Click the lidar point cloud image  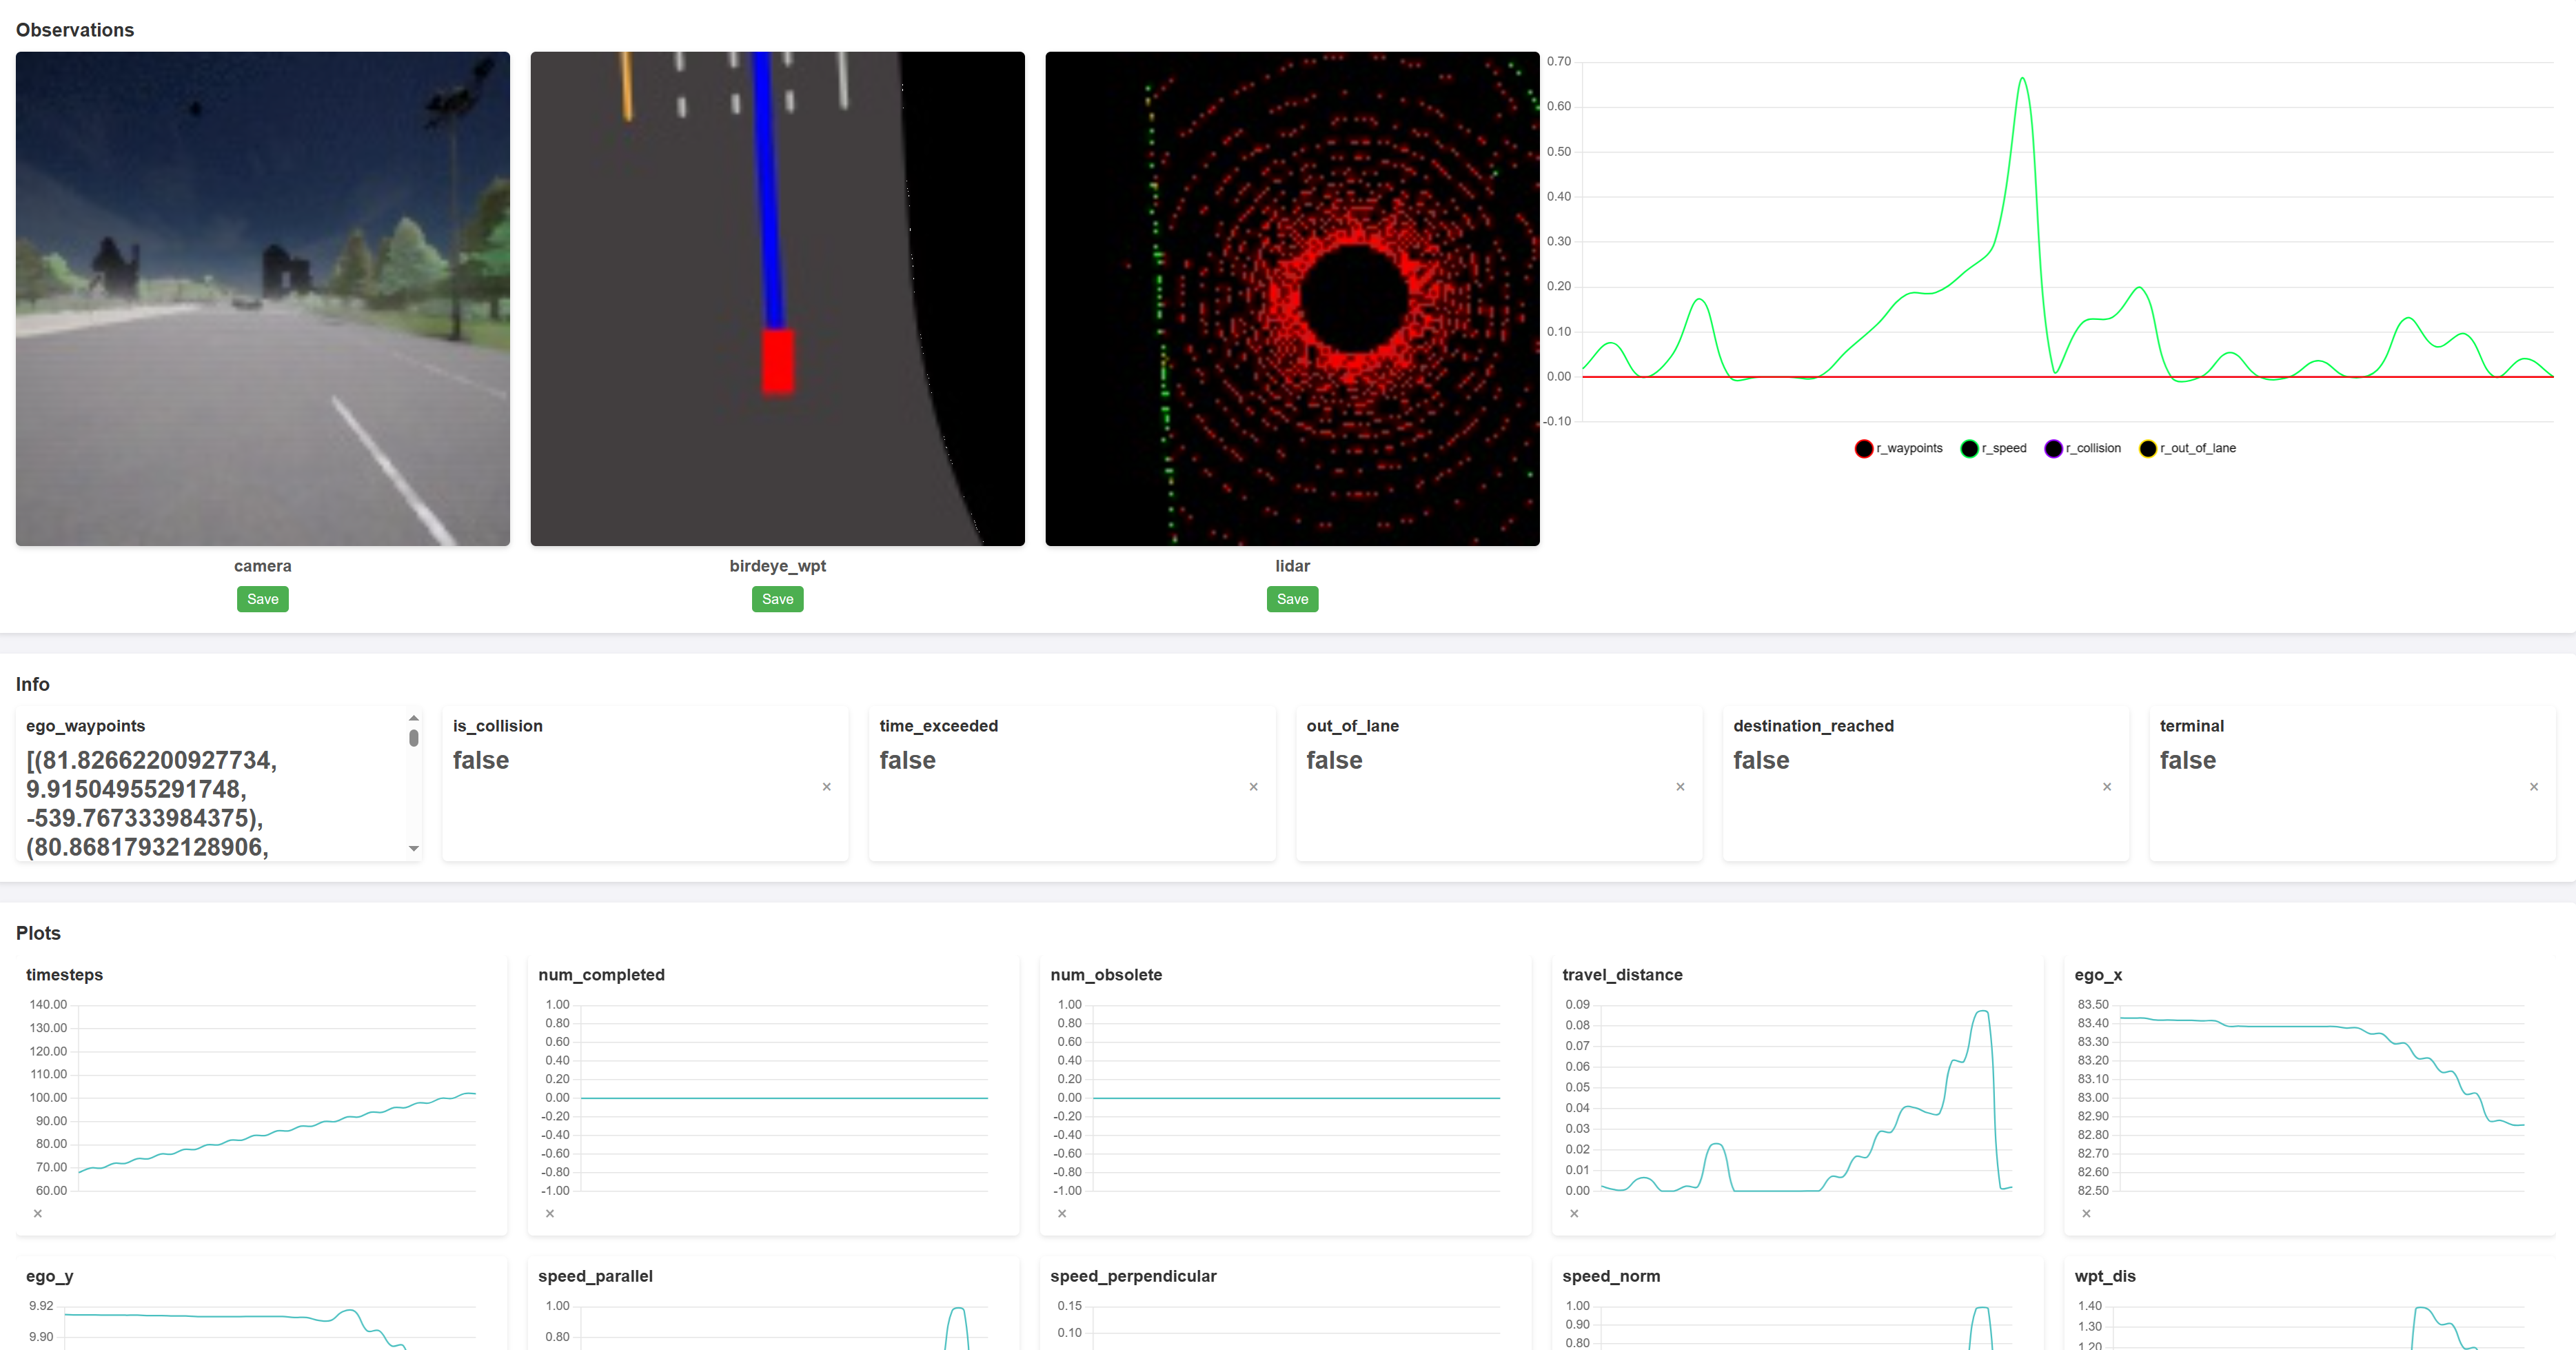coord(1292,298)
